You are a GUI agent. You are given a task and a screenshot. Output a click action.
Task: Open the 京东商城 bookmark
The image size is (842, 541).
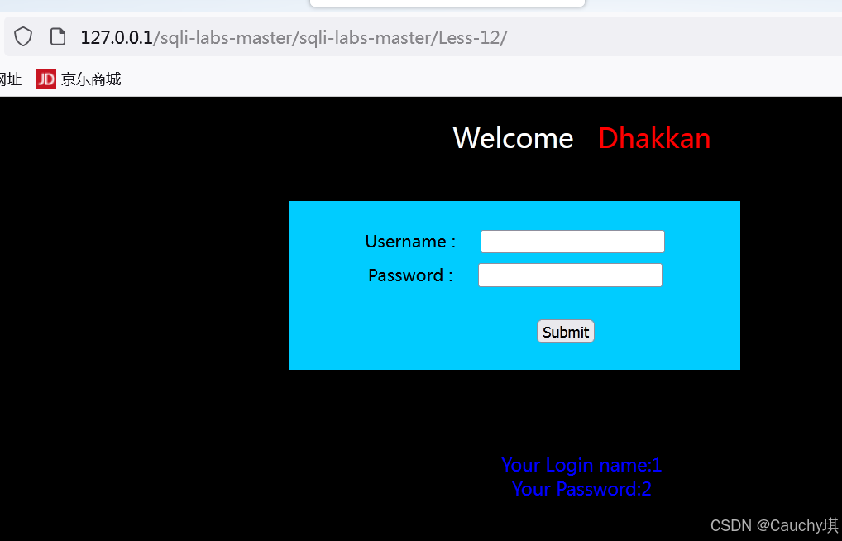(91, 79)
